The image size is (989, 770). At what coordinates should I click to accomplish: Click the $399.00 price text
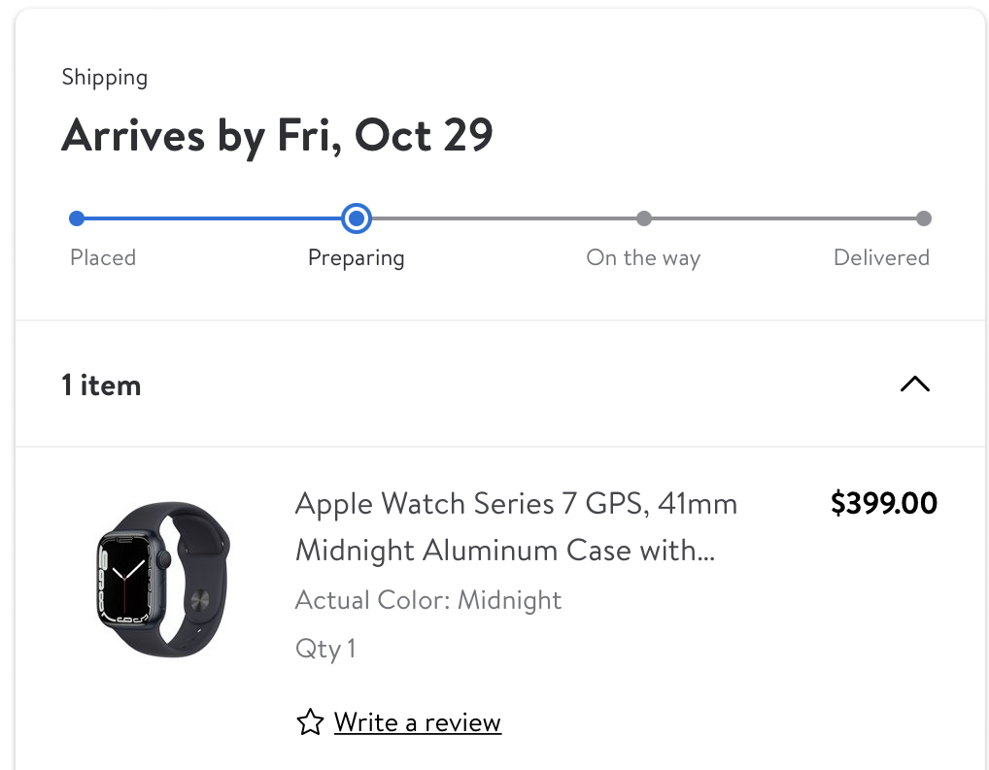click(883, 503)
